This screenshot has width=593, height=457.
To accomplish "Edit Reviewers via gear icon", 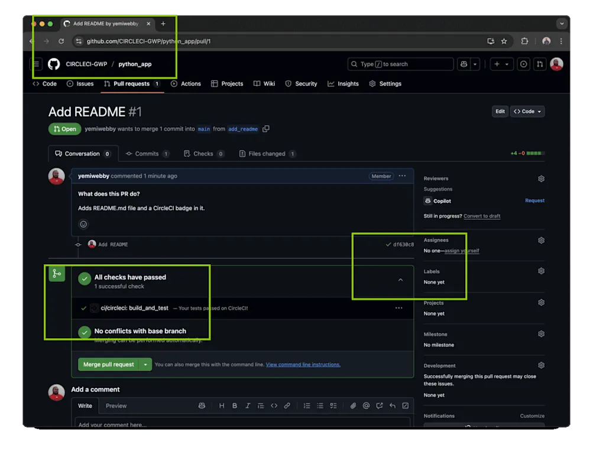I will coord(541,179).
